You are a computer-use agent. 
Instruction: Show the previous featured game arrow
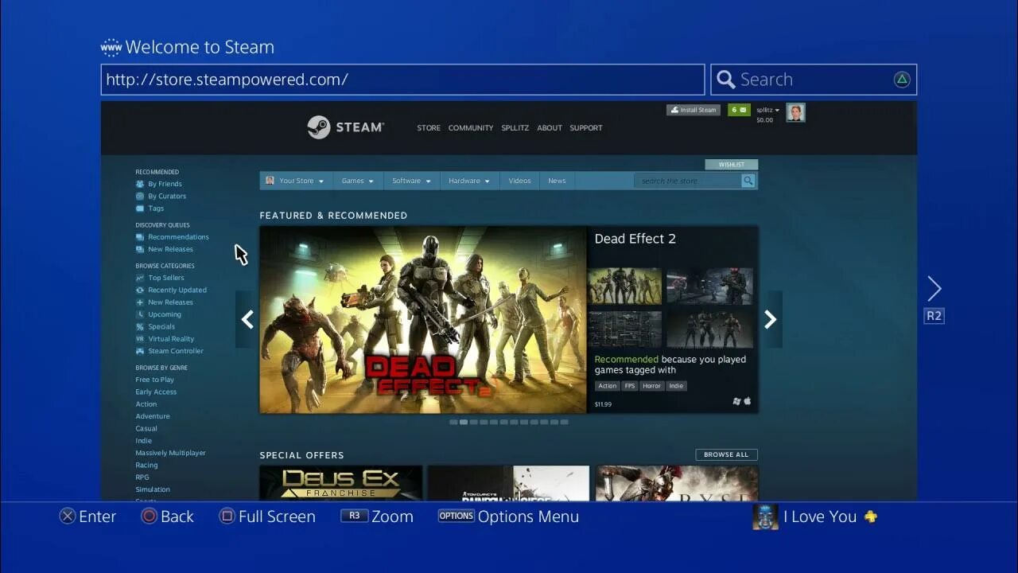coord(247,319)
